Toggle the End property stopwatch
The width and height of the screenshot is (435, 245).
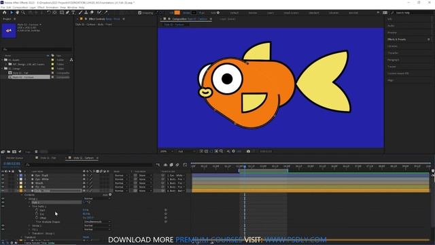[x=37, y=214]
